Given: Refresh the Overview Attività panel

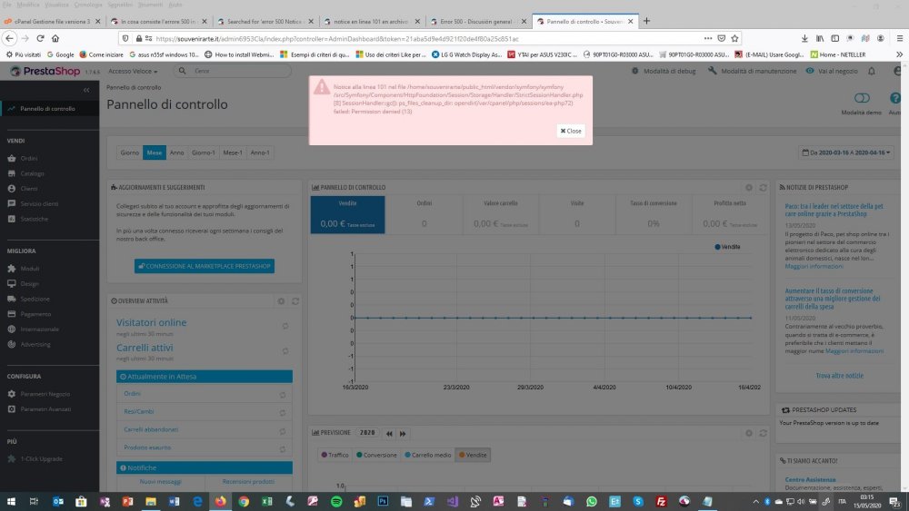Looking at the screenshot, I should coord(295,301).
